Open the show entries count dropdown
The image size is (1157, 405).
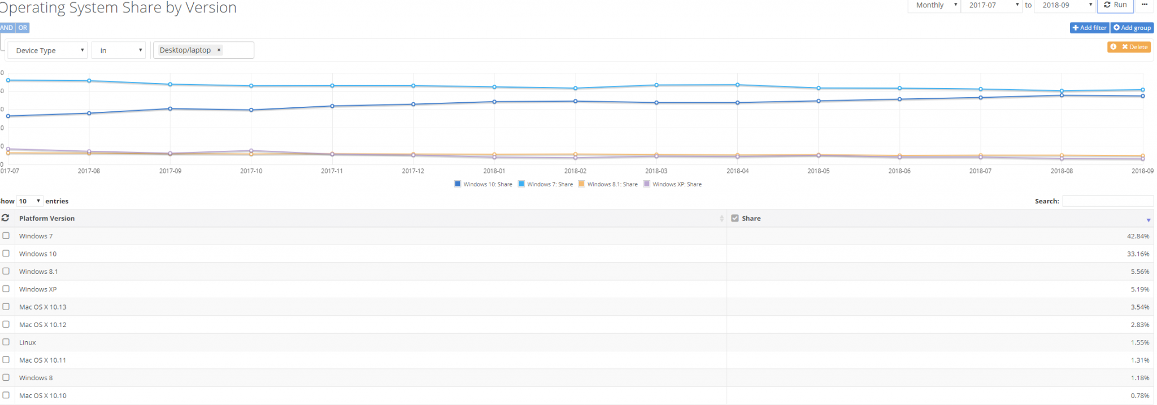(29, 201)
